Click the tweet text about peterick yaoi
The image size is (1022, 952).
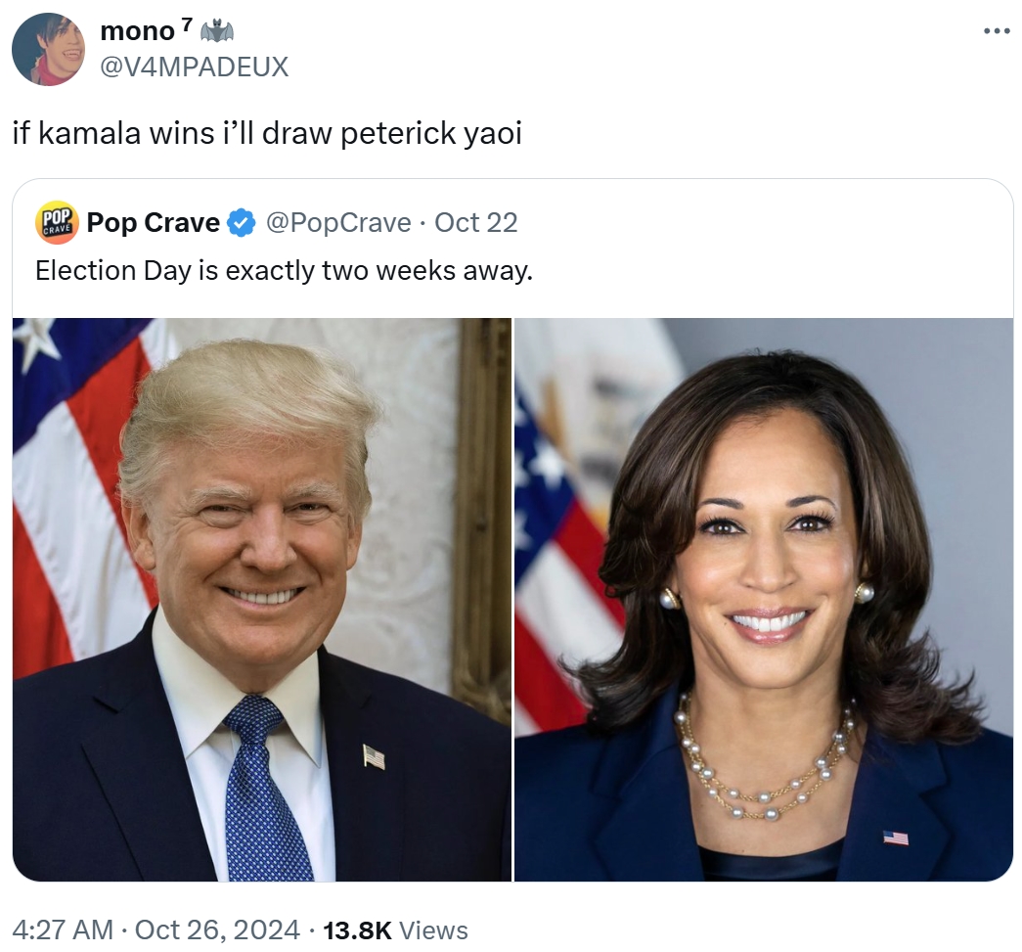coord(267,134)
